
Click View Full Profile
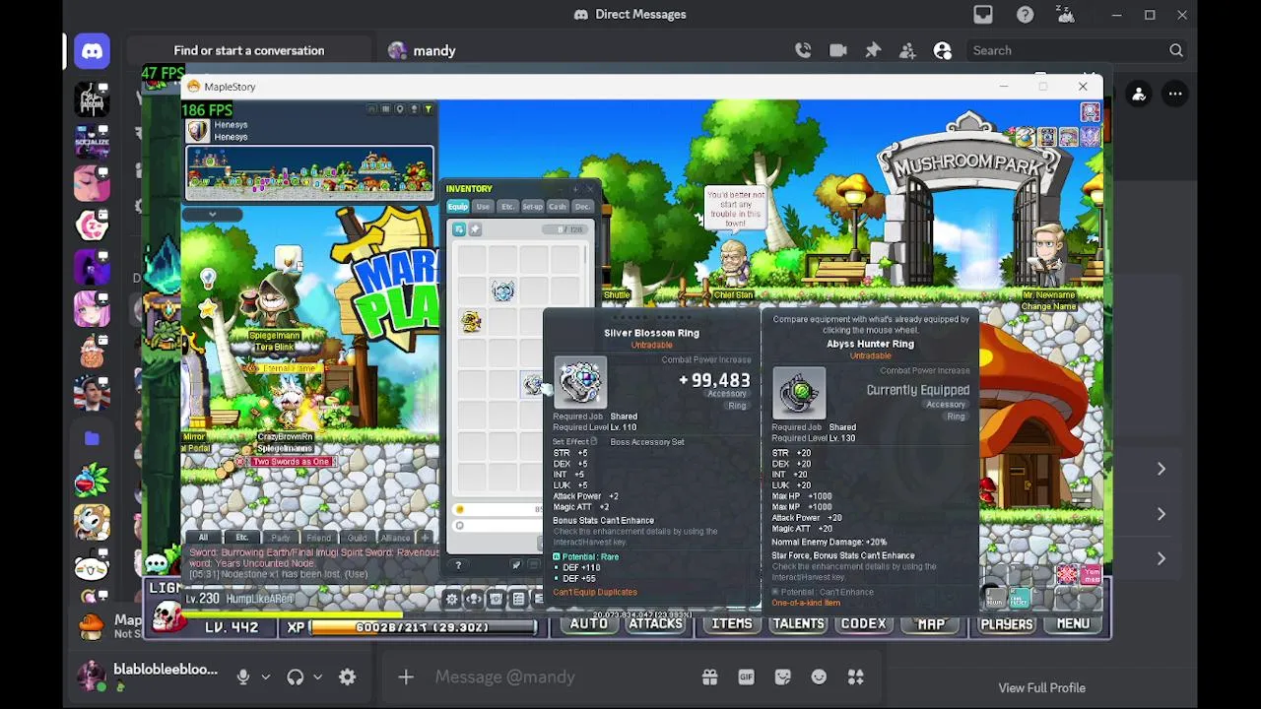1041,688
